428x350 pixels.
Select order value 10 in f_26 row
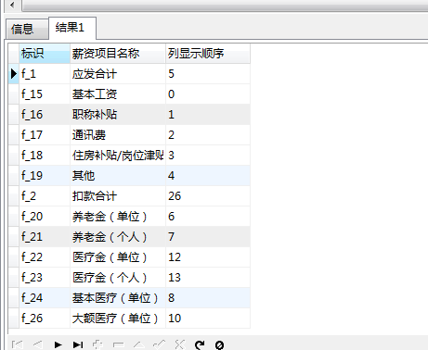(208, 319)
